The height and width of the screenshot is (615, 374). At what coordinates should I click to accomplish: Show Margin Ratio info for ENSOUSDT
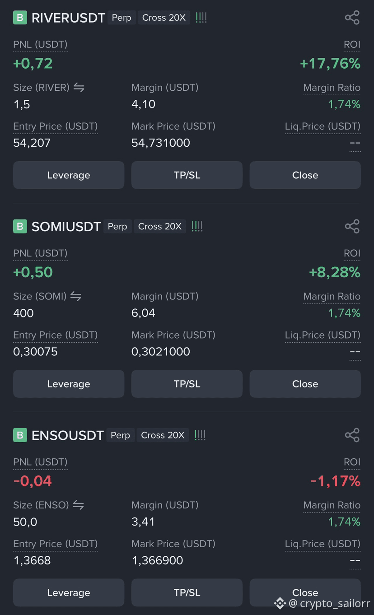coord(332,505)
